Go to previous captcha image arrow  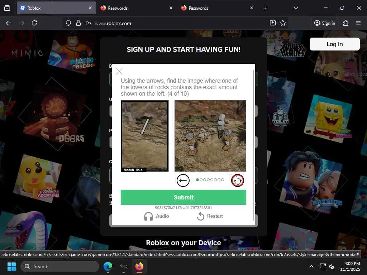[x=183, y=180]
